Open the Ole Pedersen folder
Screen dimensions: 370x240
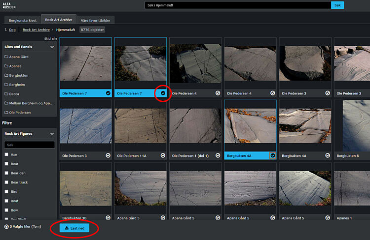click(18, 113)
